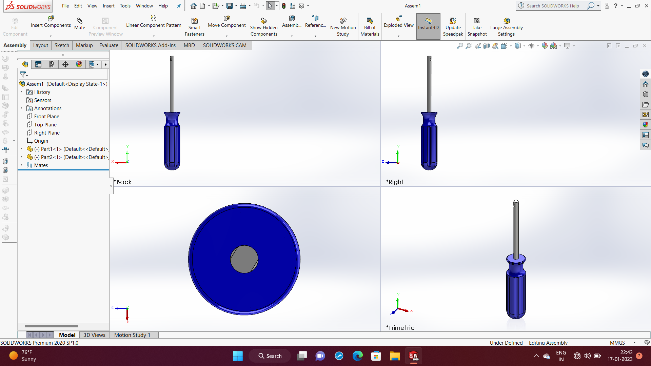Switch to the Sketch tab
Screen dimensions: 651x366
[x=62, y=45]
